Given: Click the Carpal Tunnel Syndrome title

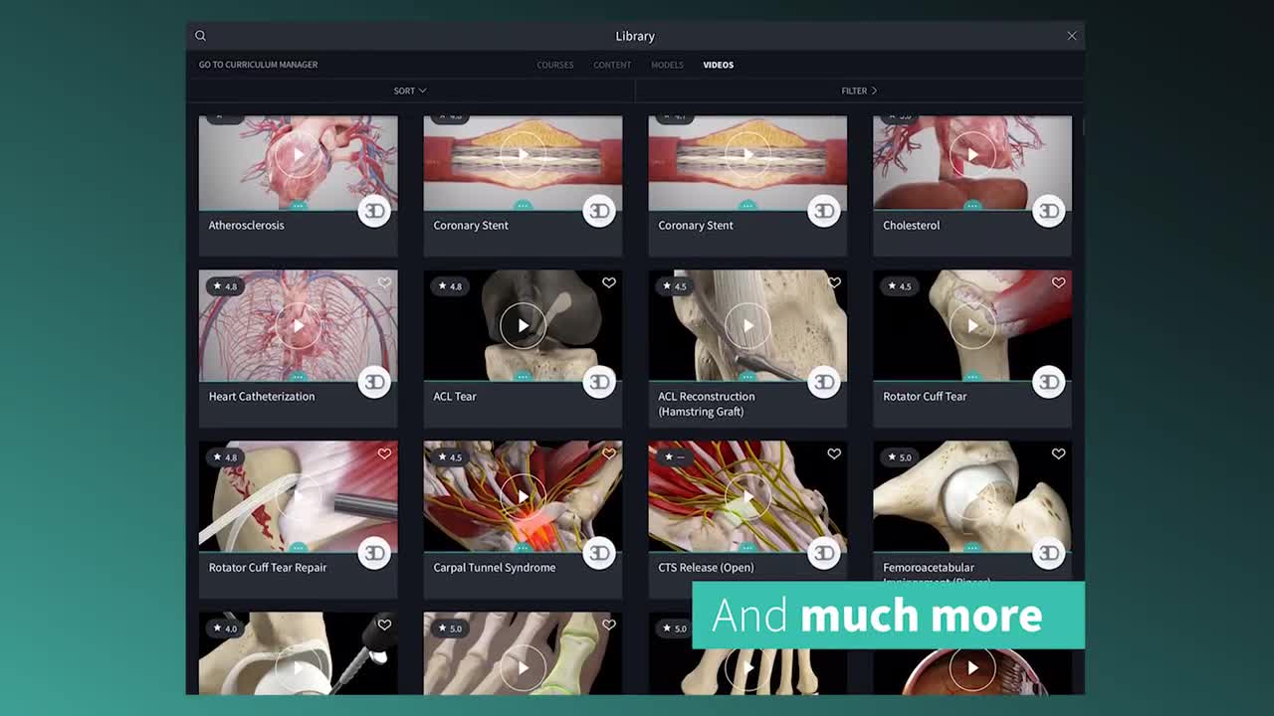Looking at the screenshot, I should [495, 567].
